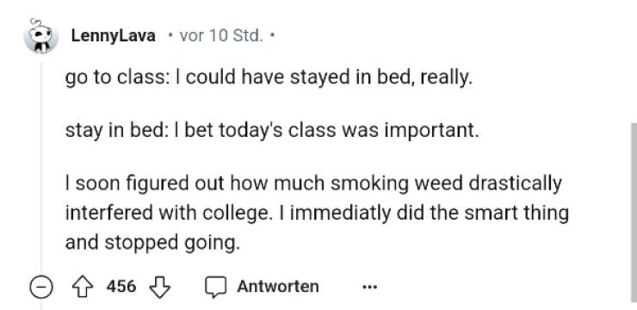The image size is (637, 310).
Task: Open the 'vor 10 Std.' timestamp permalink
Action: (221, 36)
